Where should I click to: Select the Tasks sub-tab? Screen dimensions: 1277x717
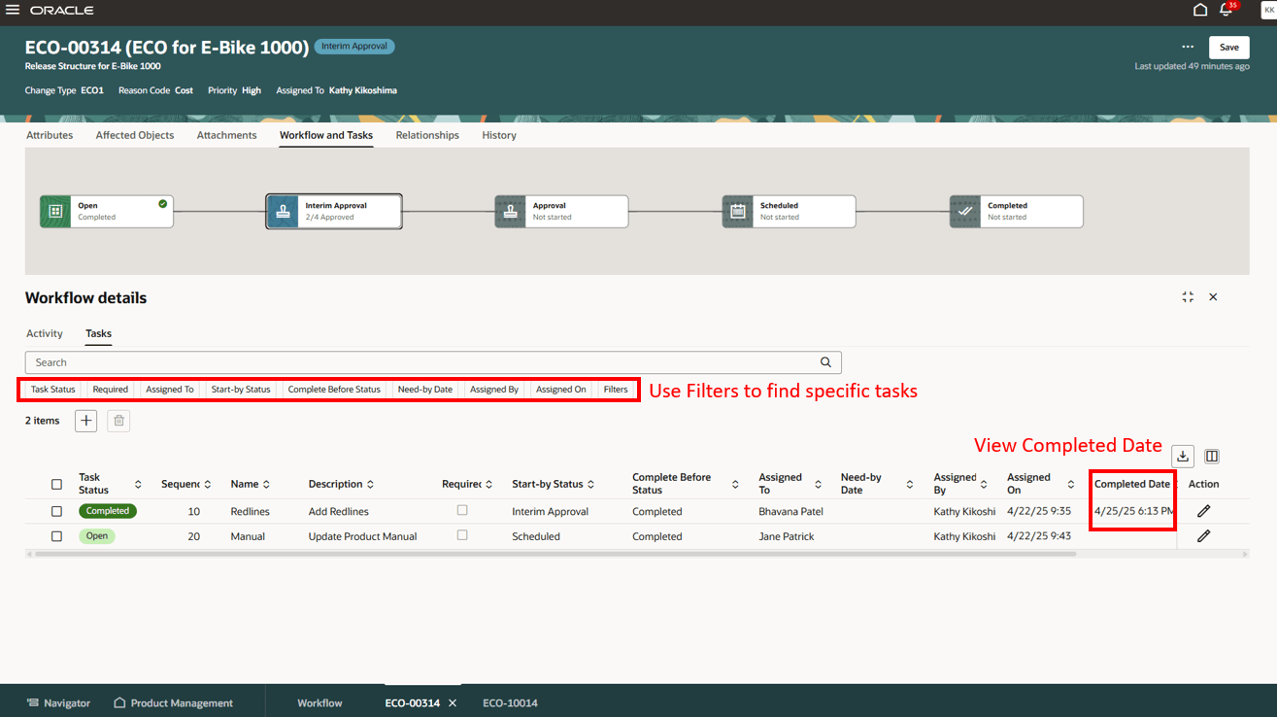coord(98,333)
